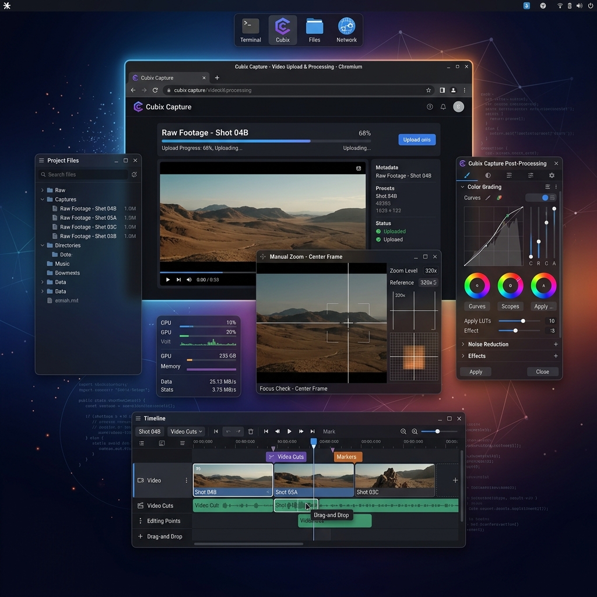Click the Wi-Fi icon in the system tray

560,6
